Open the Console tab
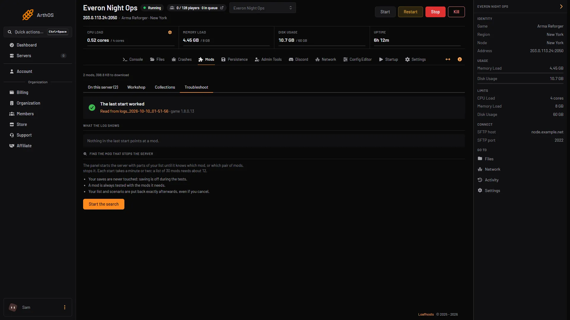The image size is (570, 320). [133, 60]
